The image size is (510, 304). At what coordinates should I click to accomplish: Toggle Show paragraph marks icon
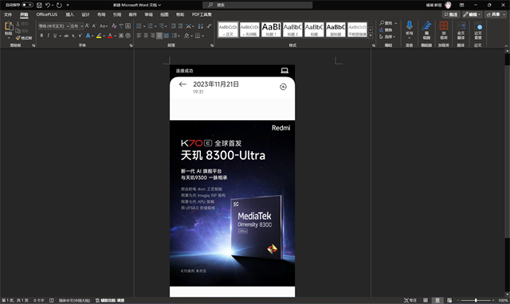point(209,26)
